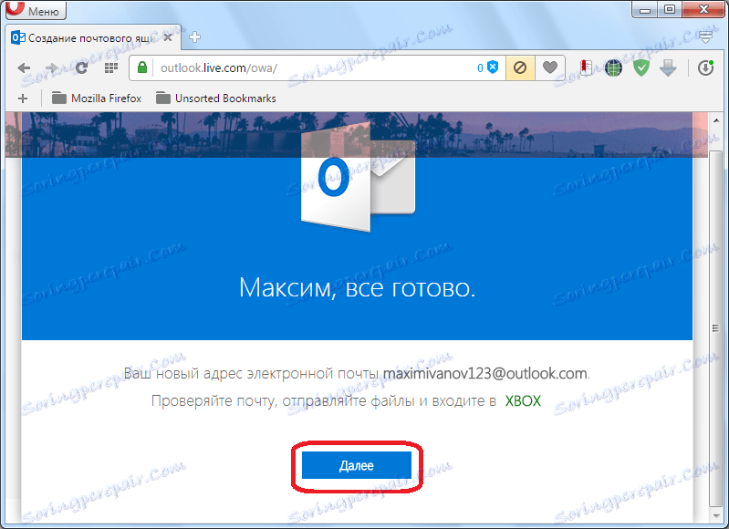Image resolution: width=729 pixels, height=529 pixels.
Task: Open the blue ad-blocker shield badge
Action: tap(493, 67)
